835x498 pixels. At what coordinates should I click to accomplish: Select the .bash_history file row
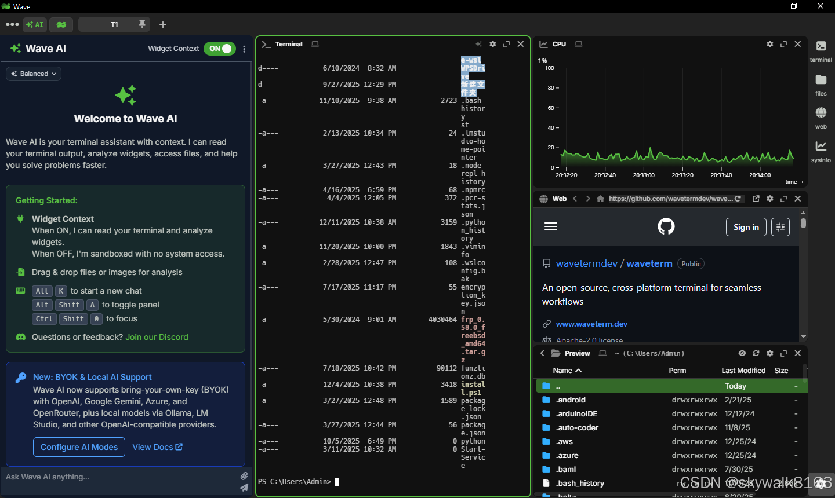coord(671,483)
